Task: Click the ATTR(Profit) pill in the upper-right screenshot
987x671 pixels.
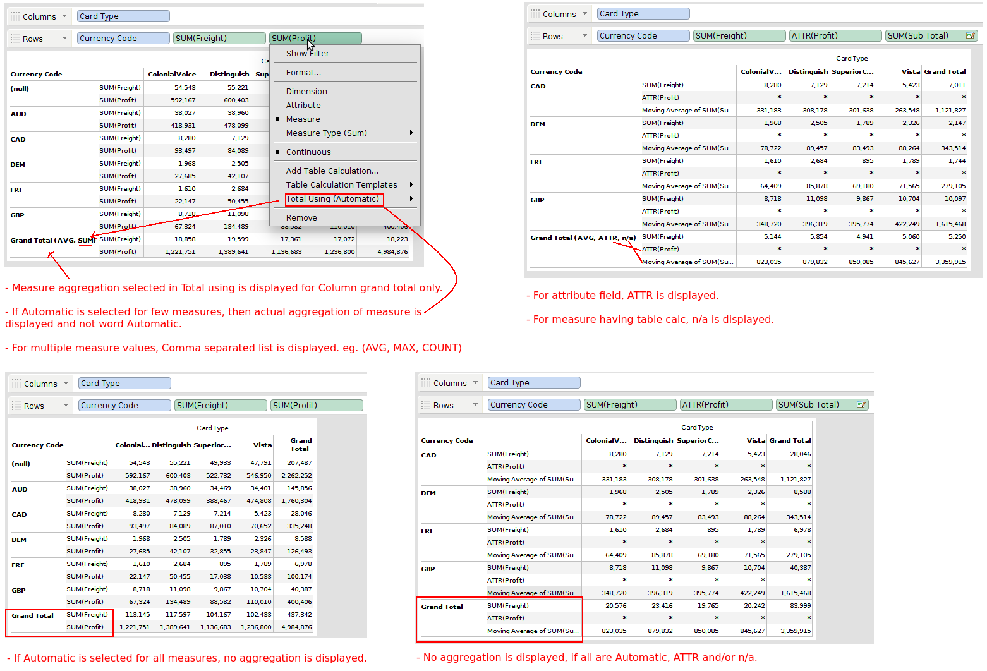Action: 835,36
